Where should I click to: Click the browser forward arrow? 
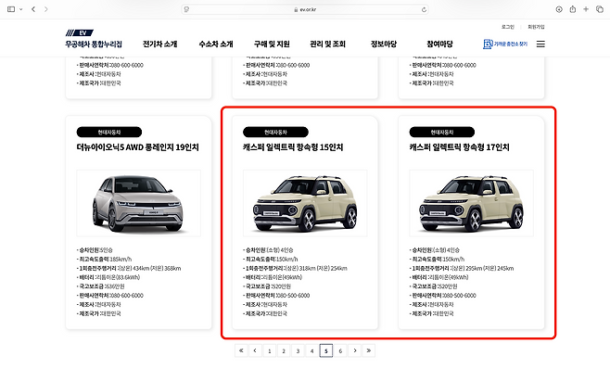pos(47,8)
